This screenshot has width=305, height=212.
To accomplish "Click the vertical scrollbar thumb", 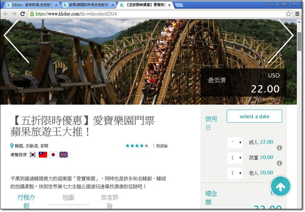I will coord(299,41).
